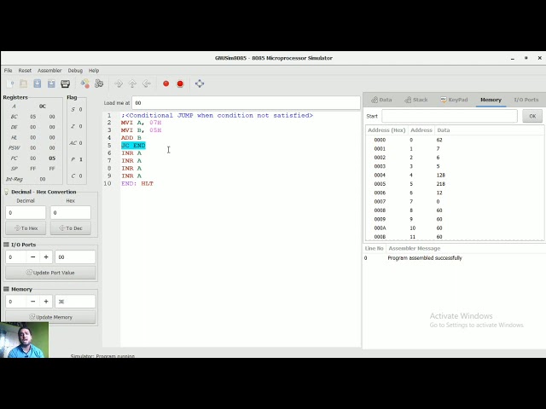The width and height of the screenshot is (546, 409).
Task: Open the Debug menu
Action: pos(75,70)
